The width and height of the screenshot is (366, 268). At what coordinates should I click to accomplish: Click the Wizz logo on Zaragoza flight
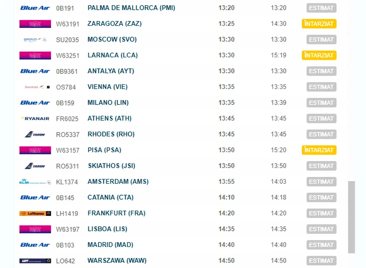pos(35,24)
